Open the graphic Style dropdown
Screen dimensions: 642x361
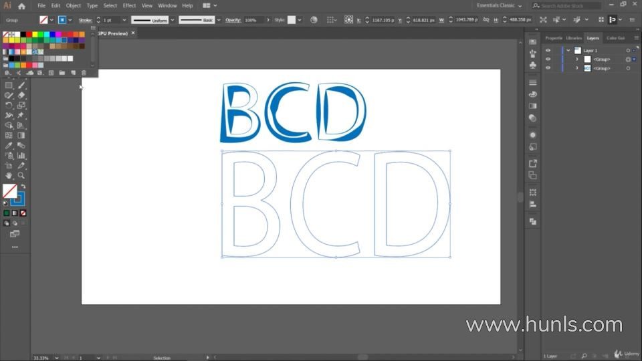point(300,19)
